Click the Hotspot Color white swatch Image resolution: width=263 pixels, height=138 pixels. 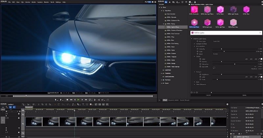pos(261,77)
